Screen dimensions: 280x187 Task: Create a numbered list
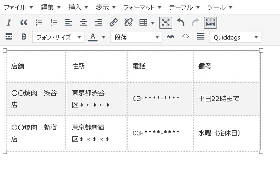pos(54,22)
